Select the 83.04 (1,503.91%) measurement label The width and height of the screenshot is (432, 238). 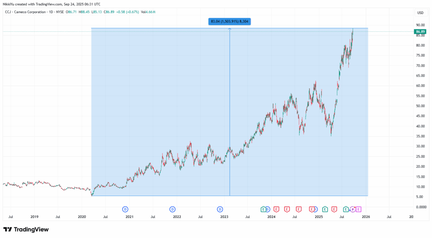pyautogui.click(x=229, y=22)
